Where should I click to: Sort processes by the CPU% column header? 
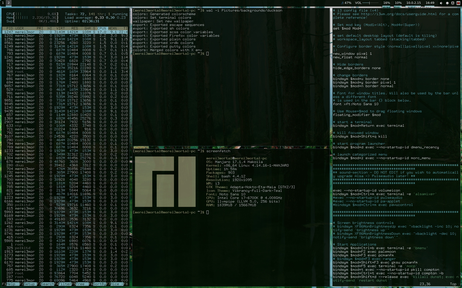coord(102,28)
